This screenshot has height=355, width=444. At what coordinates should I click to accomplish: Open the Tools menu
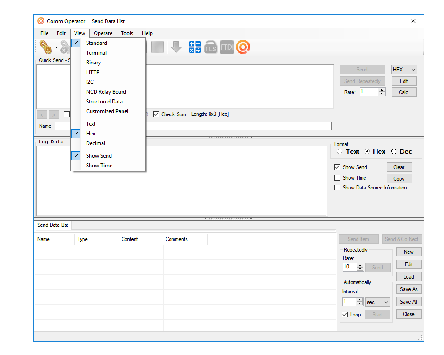click(127, 33)
